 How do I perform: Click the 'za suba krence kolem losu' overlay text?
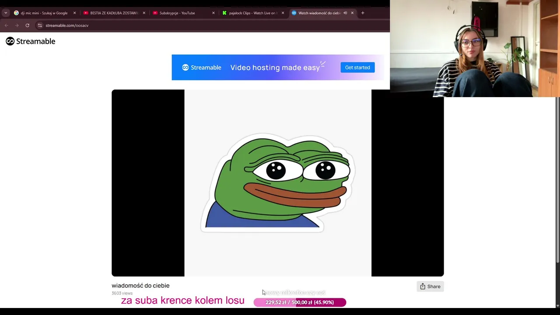pos(182,301)
